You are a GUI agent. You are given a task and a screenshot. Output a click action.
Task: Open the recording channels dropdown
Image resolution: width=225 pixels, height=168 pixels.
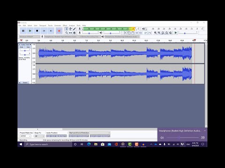pos(90,37)
